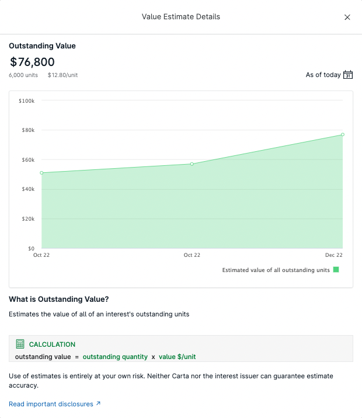
Task: Click the 'Estimated value of all outstanding units' legend label
Action: 276,270
